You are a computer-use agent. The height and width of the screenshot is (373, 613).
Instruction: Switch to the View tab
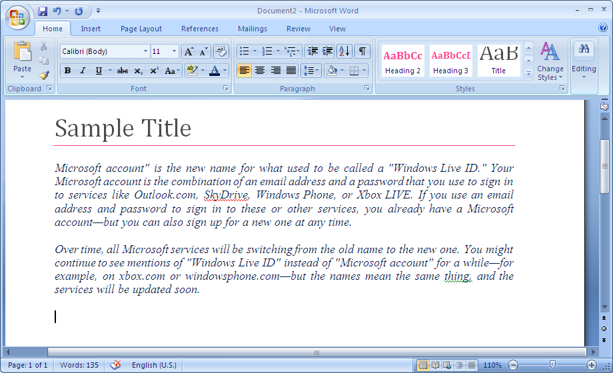(x=337, y=29)
